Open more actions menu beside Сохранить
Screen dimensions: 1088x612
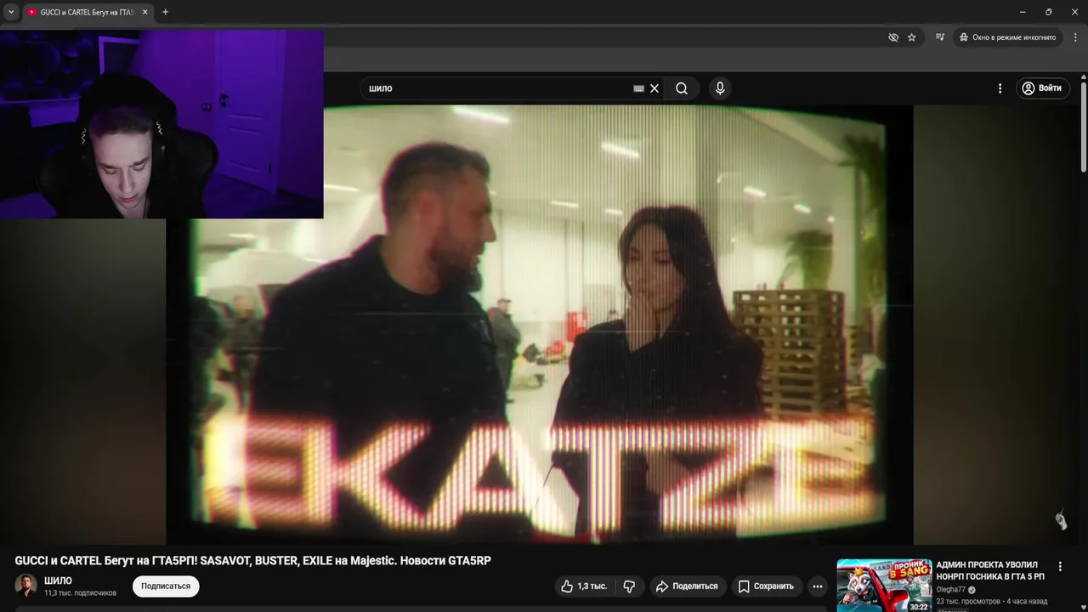click(818, 586)
